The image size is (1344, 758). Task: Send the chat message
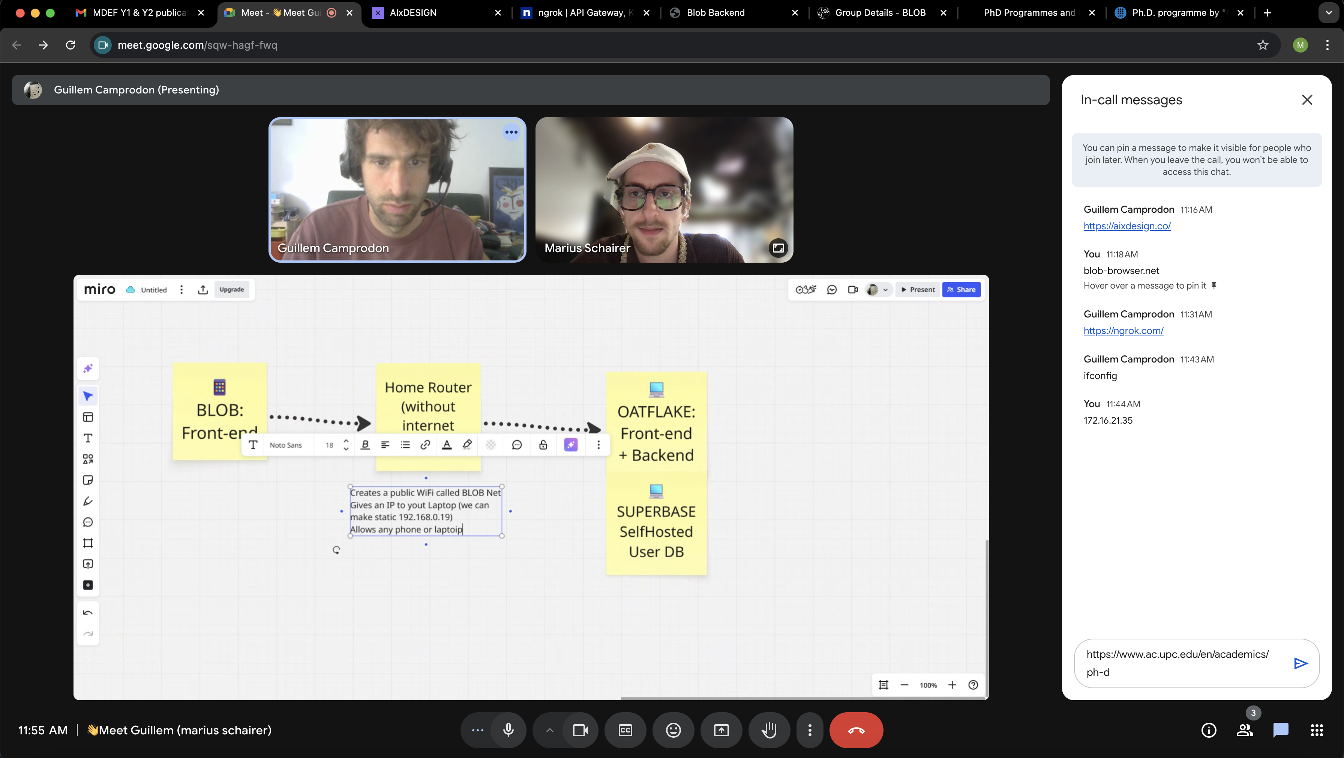(x=1301, y=663)
